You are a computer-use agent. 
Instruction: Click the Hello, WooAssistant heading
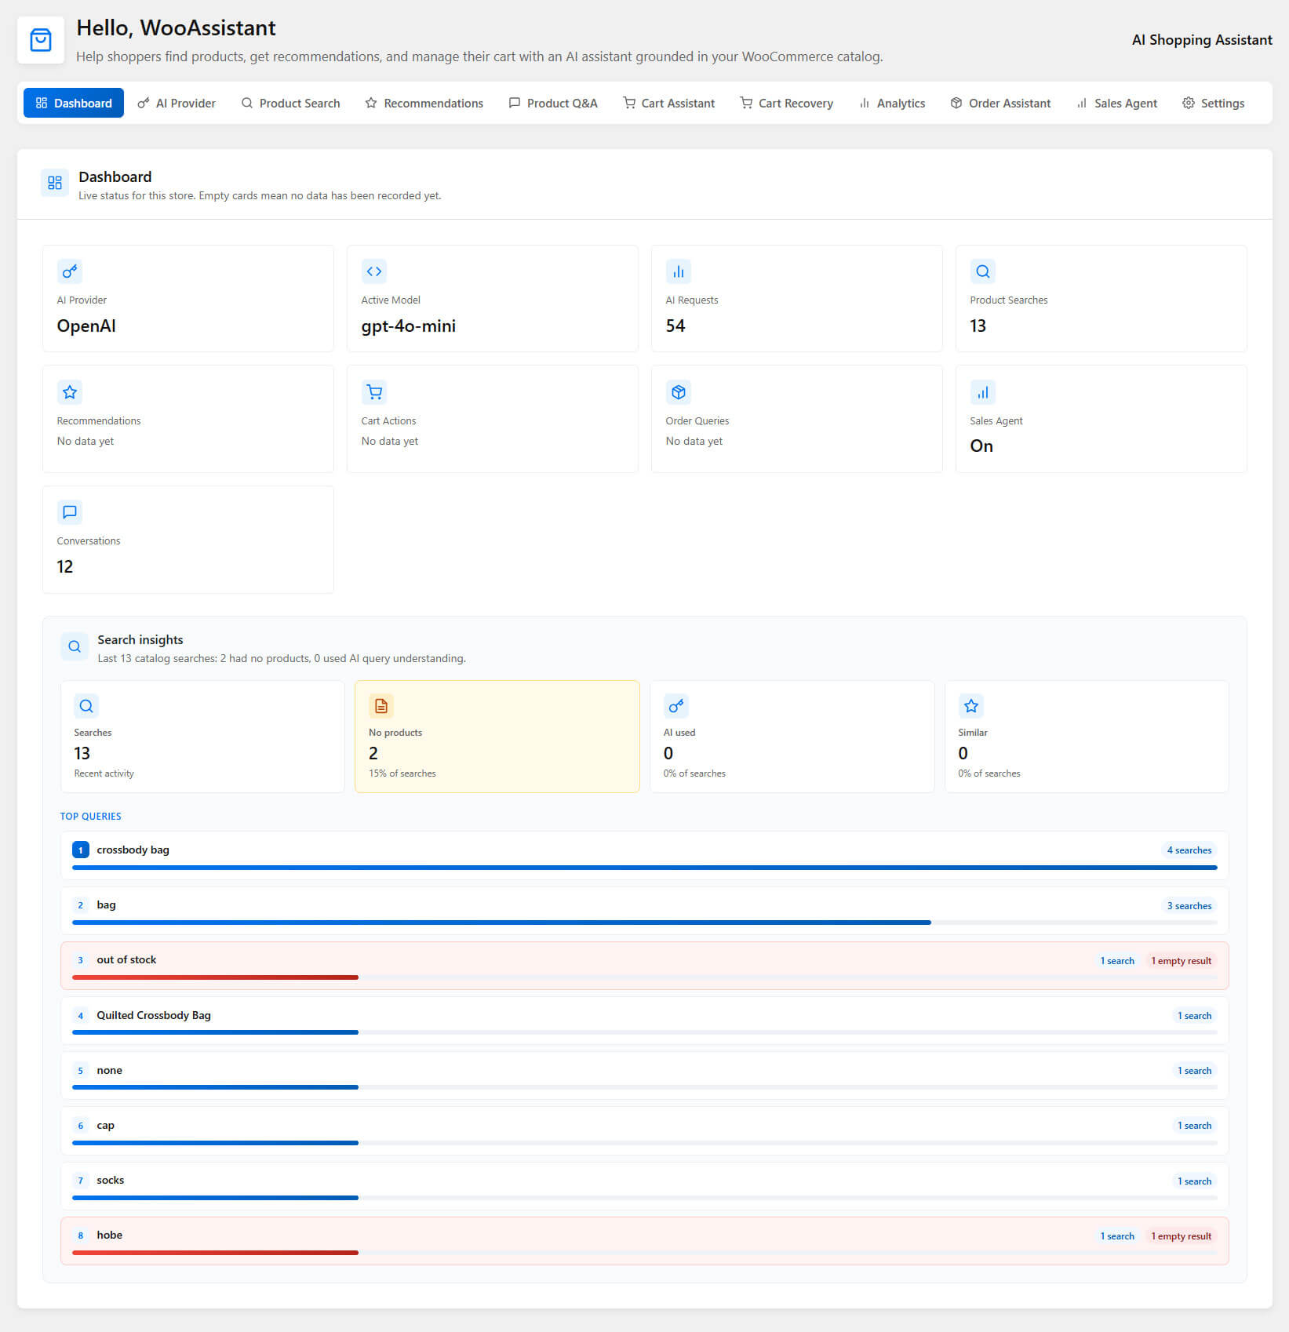pyautogui.click(x=176, y=28)
